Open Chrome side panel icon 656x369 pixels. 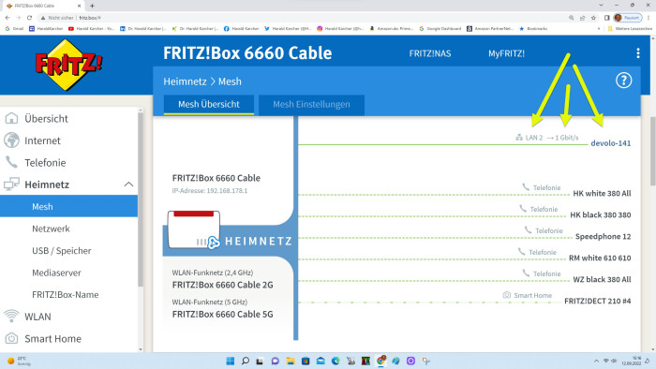pos(606,18)
